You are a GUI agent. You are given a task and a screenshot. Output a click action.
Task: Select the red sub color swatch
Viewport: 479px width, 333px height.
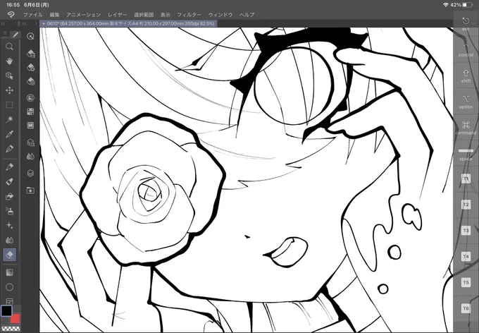point(15,319)
